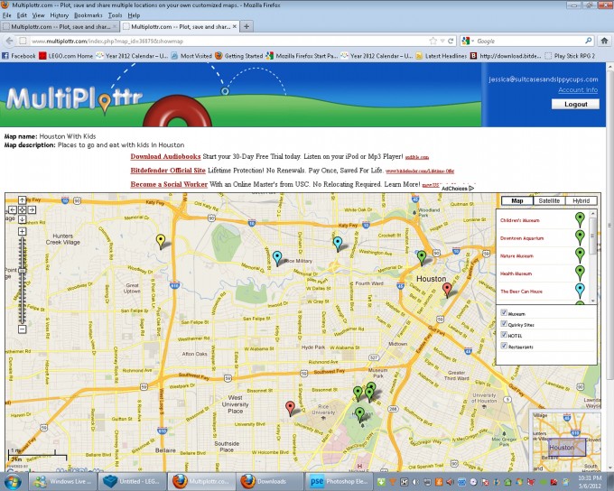Zoom out using the map minus button
The width and height of the screenshot is (614, 491).
click(x=22, y=329)
